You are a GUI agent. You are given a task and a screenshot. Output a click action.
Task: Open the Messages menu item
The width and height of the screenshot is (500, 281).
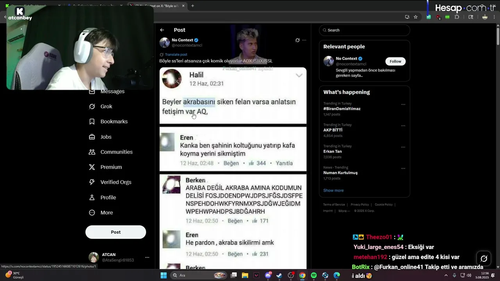107,91
